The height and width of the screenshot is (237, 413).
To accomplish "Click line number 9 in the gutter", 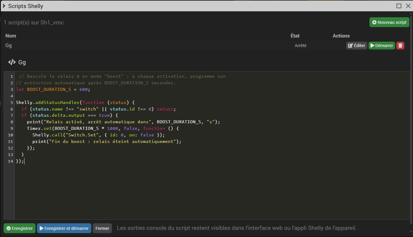I will point(12,128).
